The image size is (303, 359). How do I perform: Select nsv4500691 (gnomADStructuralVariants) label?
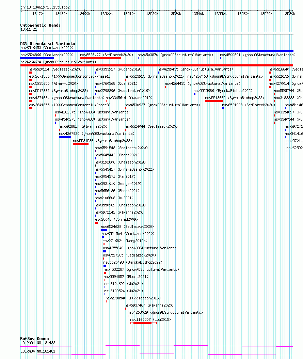click(x=258, y=55)
